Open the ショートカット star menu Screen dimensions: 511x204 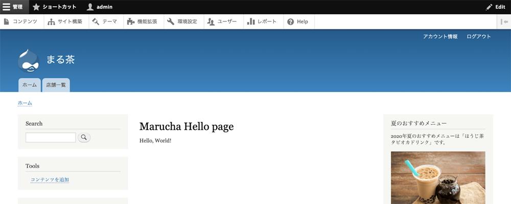[55, 7]
